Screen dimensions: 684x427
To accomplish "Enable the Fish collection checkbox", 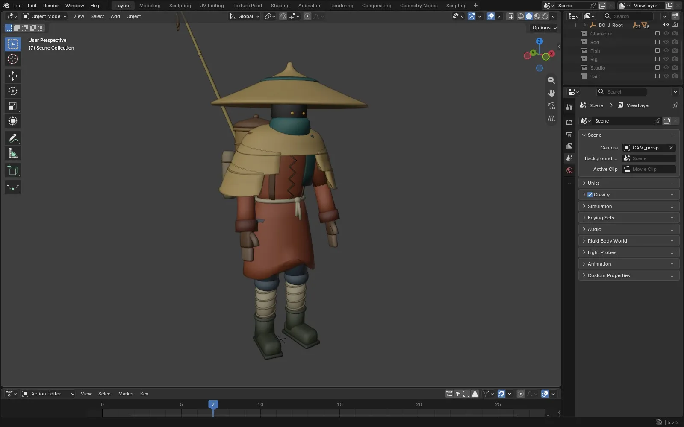I will (x=657, y=51).
